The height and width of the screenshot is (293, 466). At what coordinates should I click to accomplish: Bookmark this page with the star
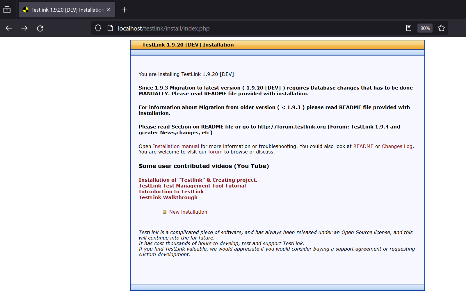point(441,28)
